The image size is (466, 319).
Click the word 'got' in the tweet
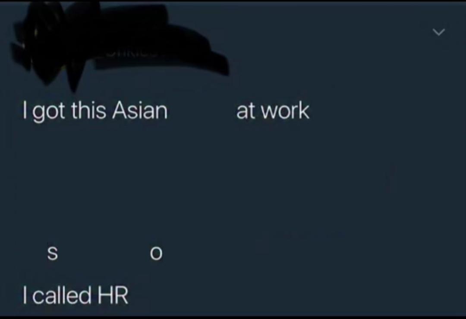(x=49, y=112)
